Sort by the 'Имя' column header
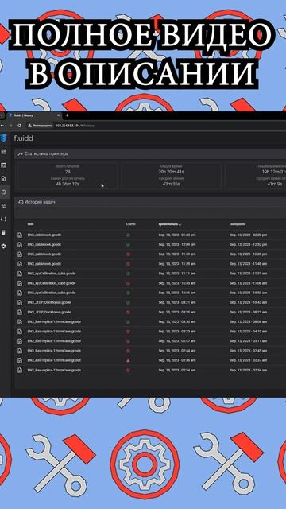Screen dimensions: 286x509 [30, 224]
